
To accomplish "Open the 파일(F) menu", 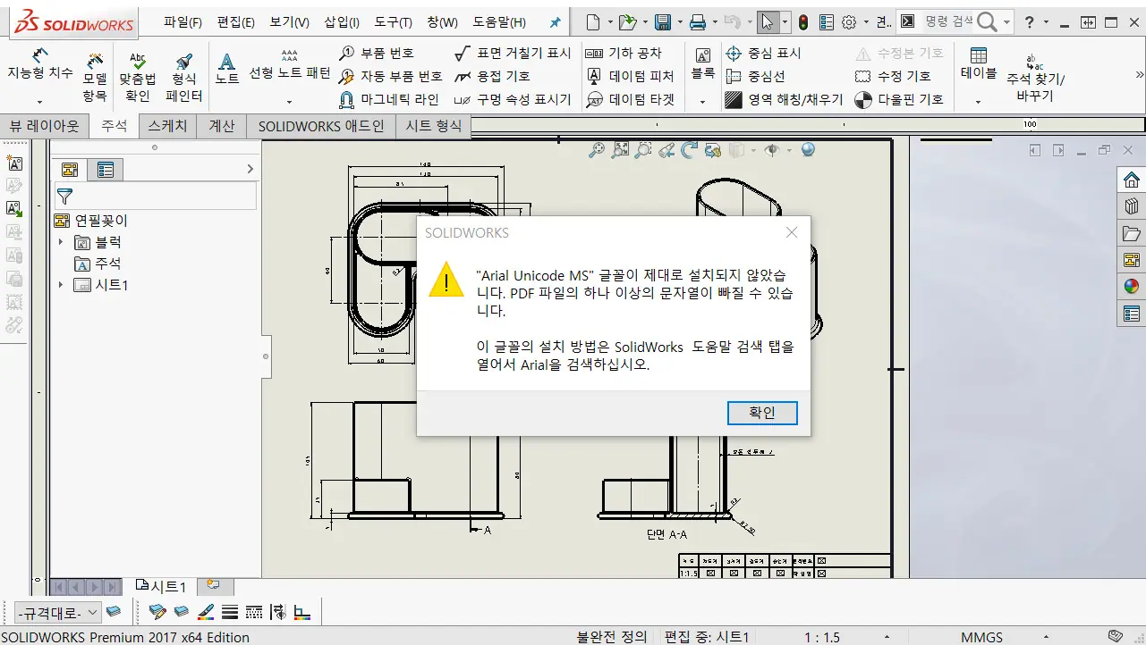I will click(x=183, y=22).
